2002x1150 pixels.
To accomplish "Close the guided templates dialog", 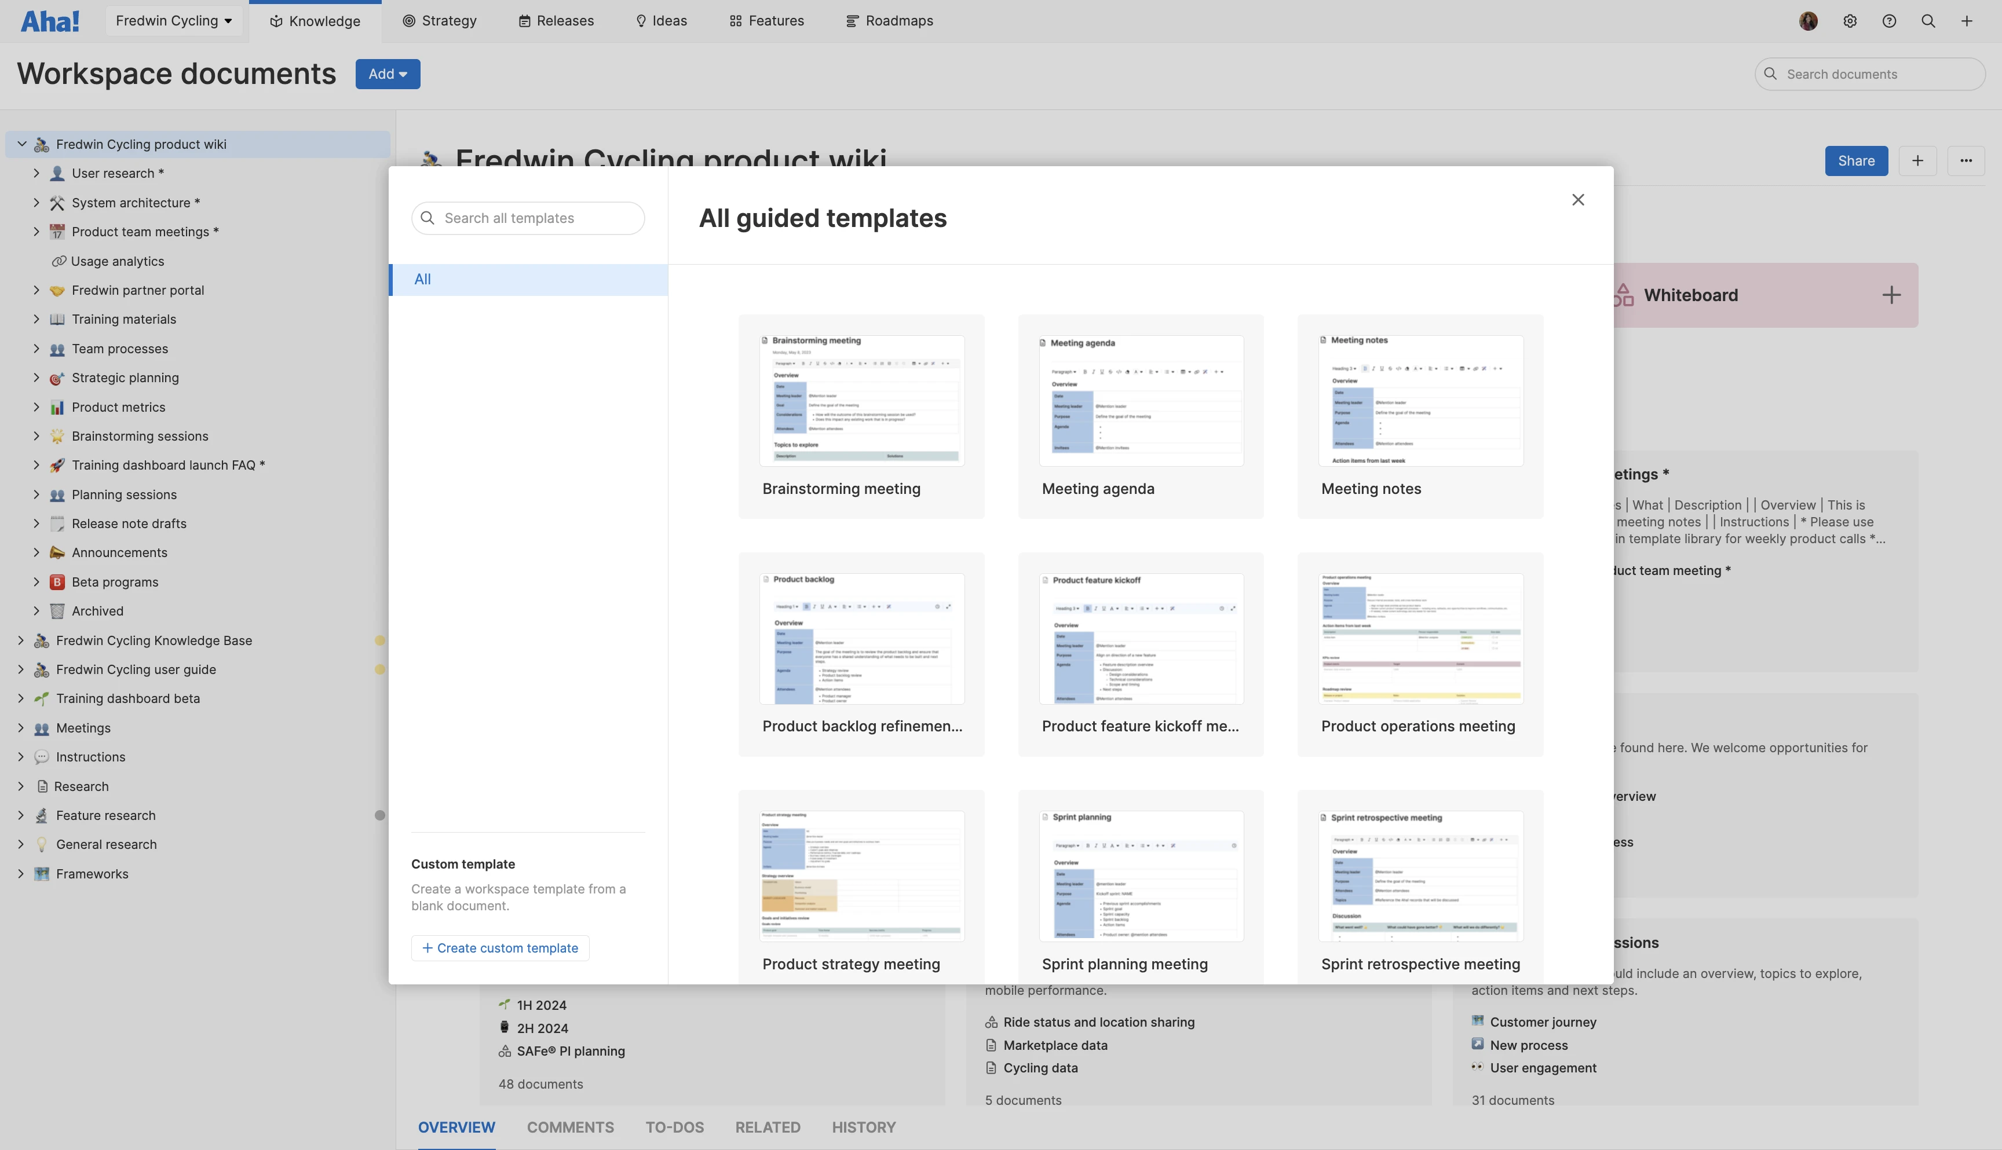I will tap(1578, 200).
